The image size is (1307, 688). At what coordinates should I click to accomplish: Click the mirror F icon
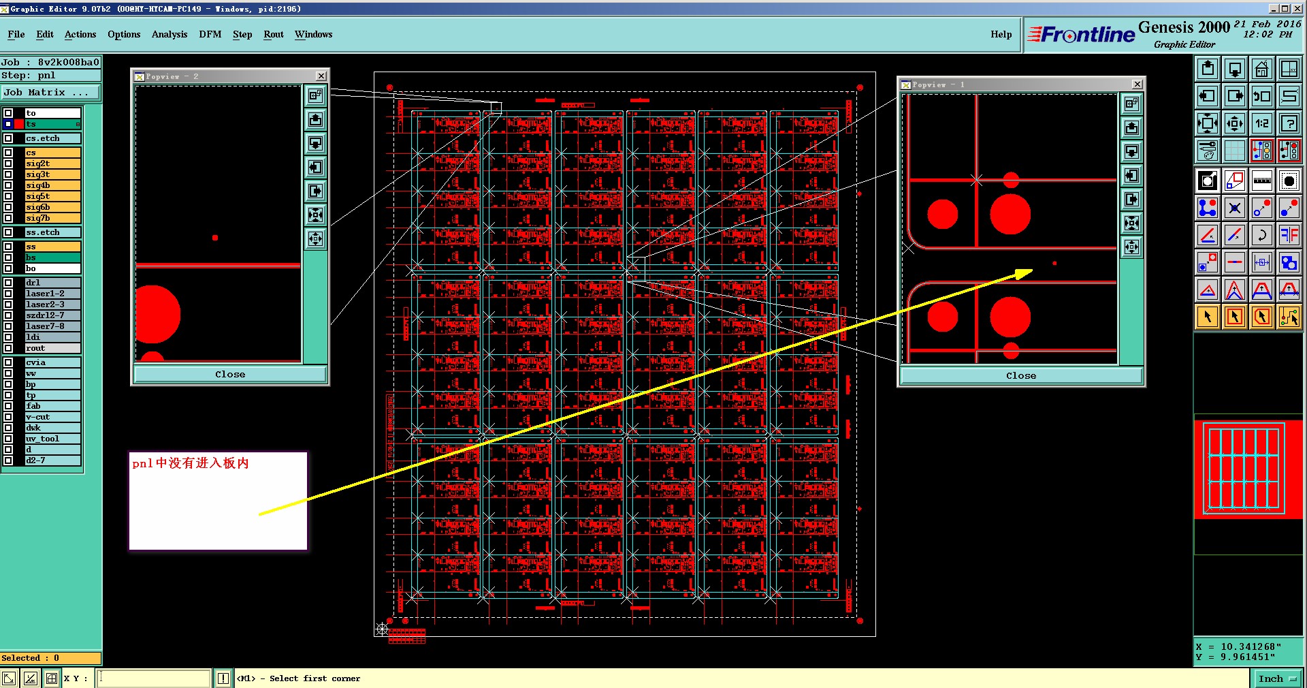point(1289,235)
